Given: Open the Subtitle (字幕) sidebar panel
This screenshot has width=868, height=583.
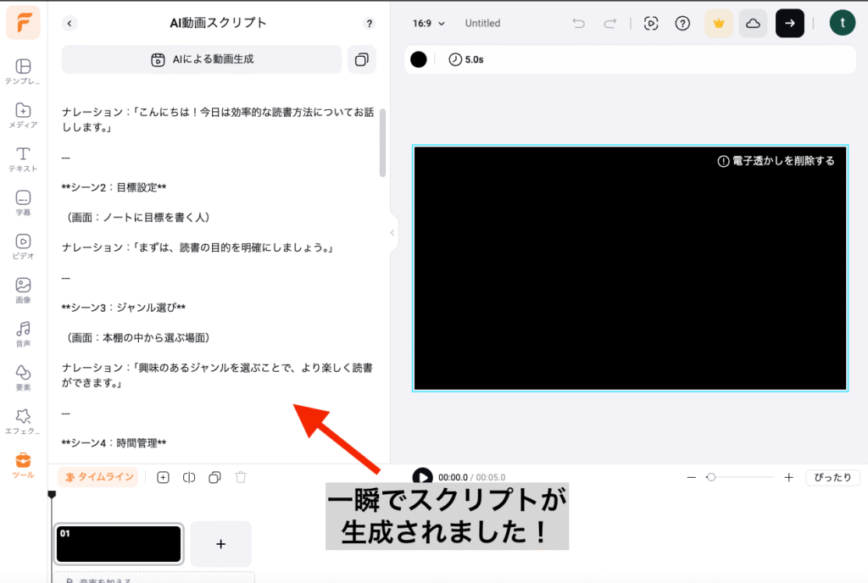Looking at the screenshot, I should [23, 203].
